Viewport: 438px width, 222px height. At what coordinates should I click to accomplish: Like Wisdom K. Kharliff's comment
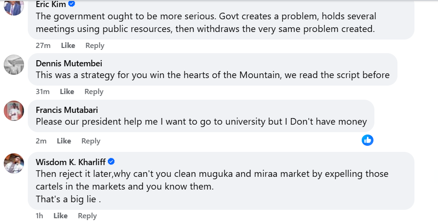(x=60, y=216)
